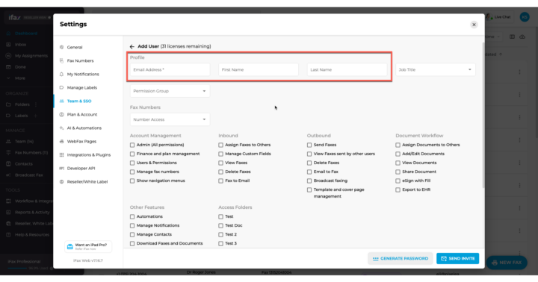This screenshot has height=282, width=538.
Task: Click Generate Password button
Action: click(400, 259)
